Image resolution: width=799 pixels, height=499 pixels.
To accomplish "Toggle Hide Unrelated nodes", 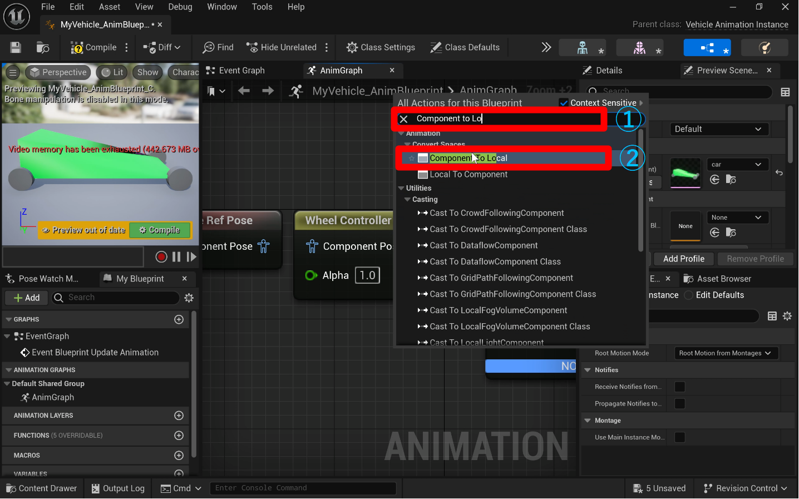I will coord(282,48).
